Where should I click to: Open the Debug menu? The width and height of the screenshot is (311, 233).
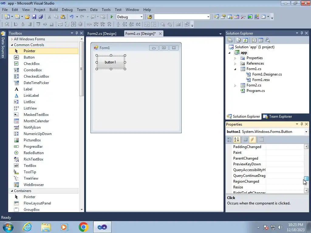[x=67, y=9]
